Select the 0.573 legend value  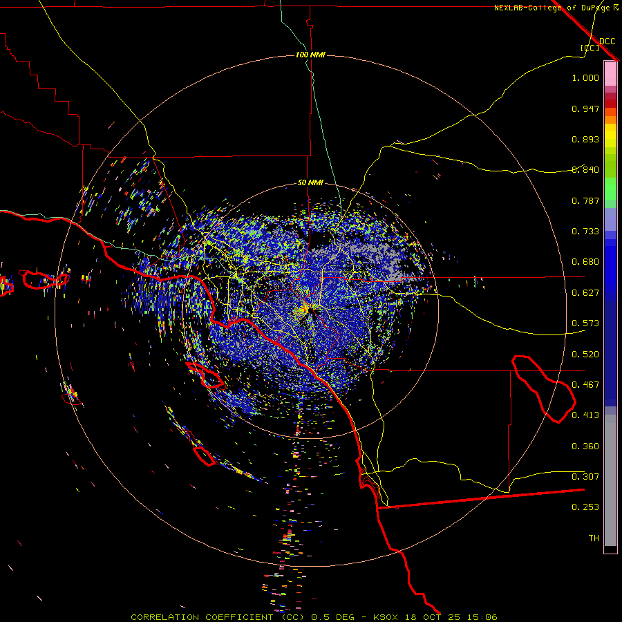click(x=585, y=323)
